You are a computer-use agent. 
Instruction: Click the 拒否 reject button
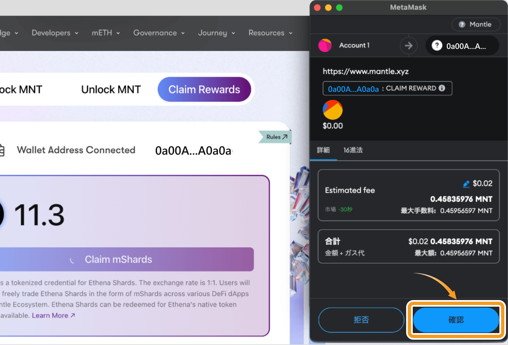coord(361,320)
